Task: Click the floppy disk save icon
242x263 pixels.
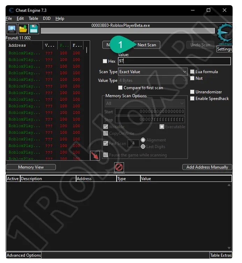Action: pos(34,29)
